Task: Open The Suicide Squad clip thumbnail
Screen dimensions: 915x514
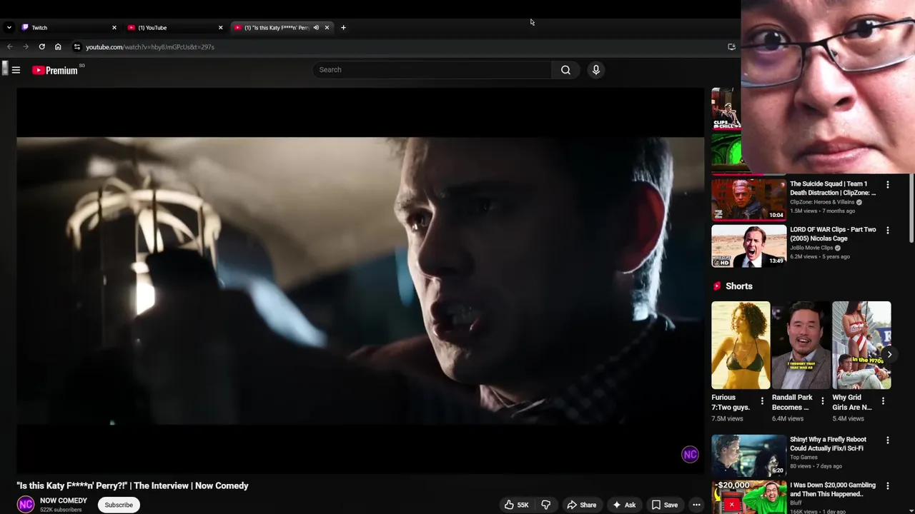Action: point(748,199)
